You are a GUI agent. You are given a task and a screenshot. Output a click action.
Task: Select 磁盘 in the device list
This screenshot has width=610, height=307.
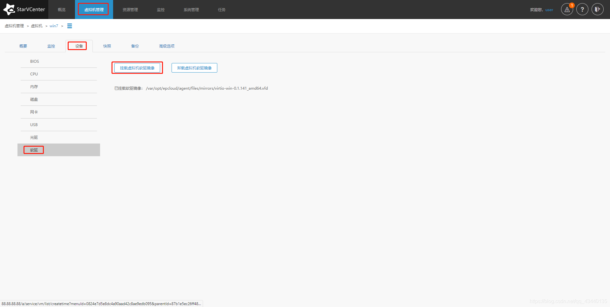[59, 99]
